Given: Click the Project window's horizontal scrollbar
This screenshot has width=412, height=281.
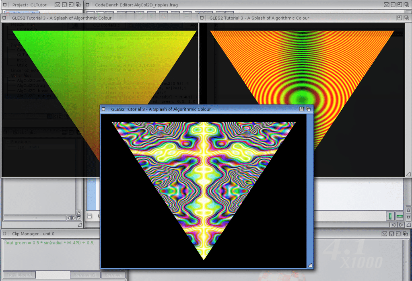Looking at the screenshot, I should tap(35, 218).
